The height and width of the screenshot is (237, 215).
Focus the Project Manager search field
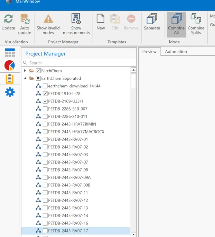(79, 63)
